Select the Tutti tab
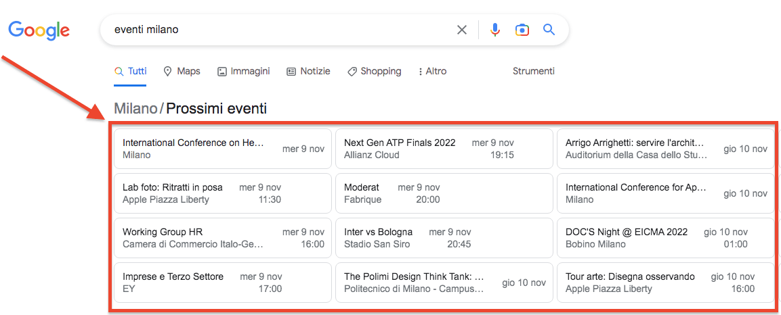781x315 pixels. coord(130,71)
